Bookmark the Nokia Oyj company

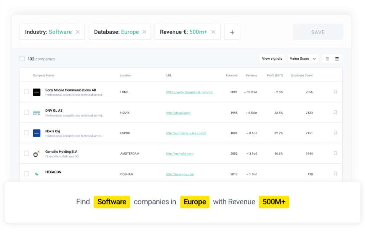335,133
